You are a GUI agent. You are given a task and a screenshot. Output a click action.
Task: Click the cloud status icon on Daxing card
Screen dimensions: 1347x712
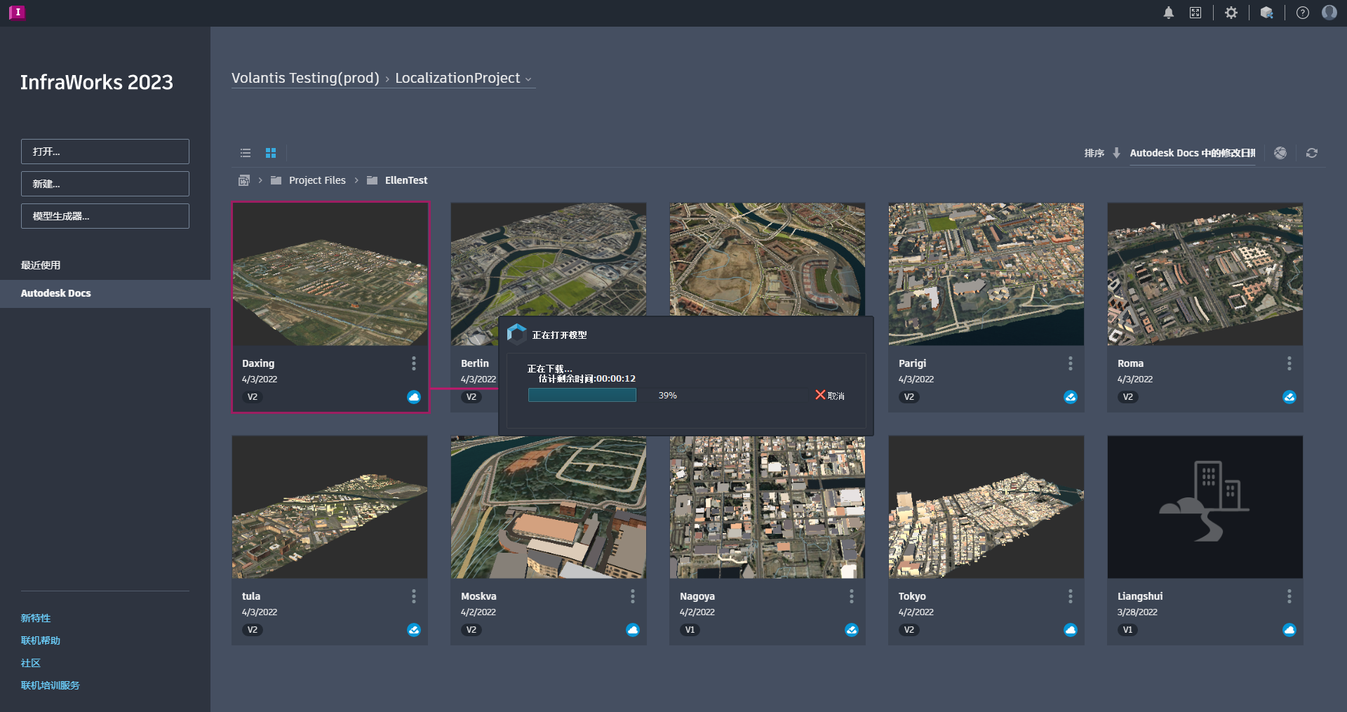(x=414, y=397)
